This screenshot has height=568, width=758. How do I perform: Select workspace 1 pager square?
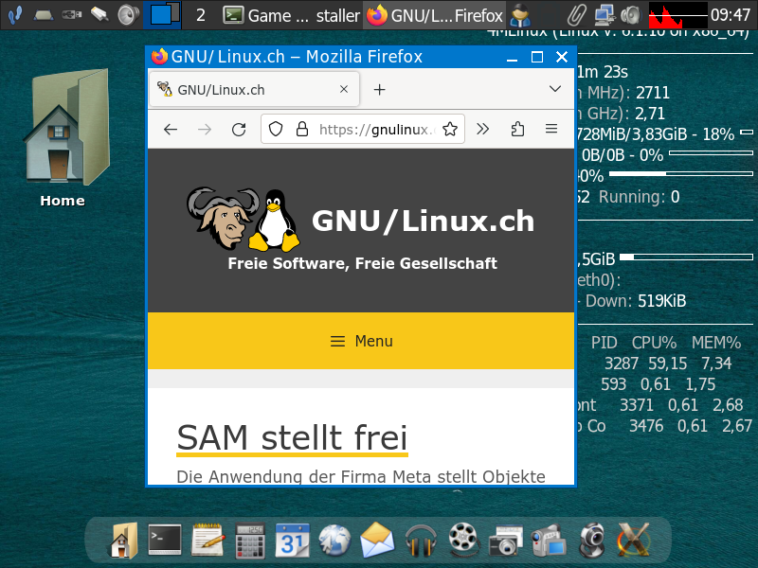(162, 15)
